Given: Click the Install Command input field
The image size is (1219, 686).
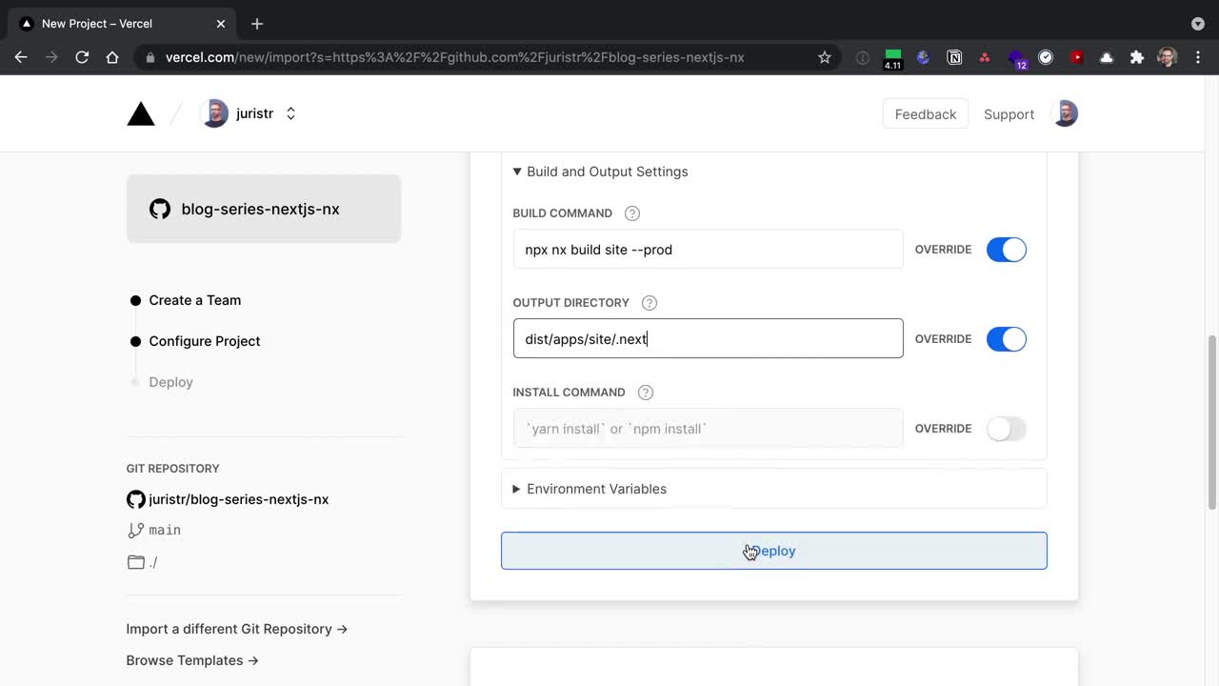Looking at the screenshot, I should pyautogui.click(x=708, y=429).
